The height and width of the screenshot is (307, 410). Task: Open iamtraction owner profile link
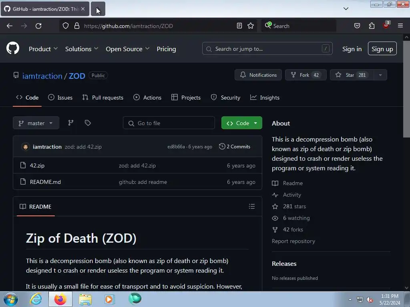(x=42, y=76)
